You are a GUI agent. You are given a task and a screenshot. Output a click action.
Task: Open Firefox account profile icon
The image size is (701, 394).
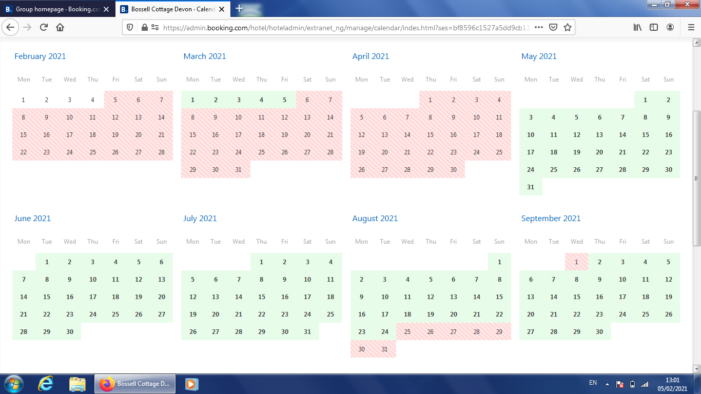(670, 28)
